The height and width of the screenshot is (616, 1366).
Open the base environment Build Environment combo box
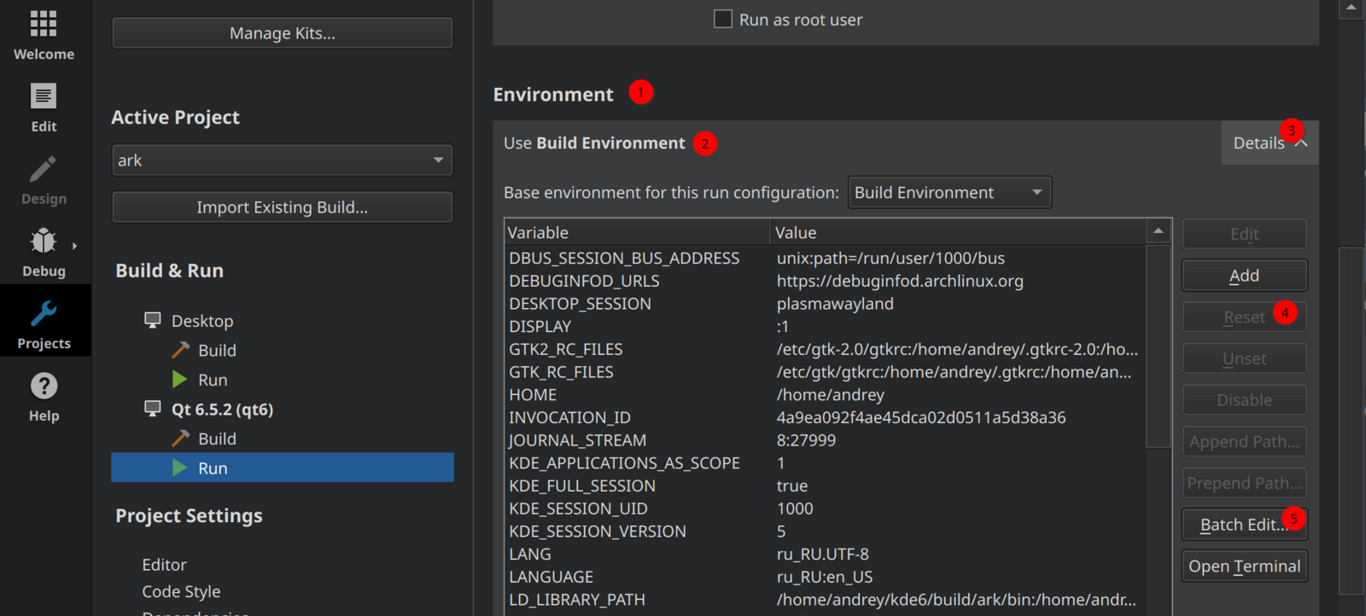pyautogui.click(x=949, y=193)
